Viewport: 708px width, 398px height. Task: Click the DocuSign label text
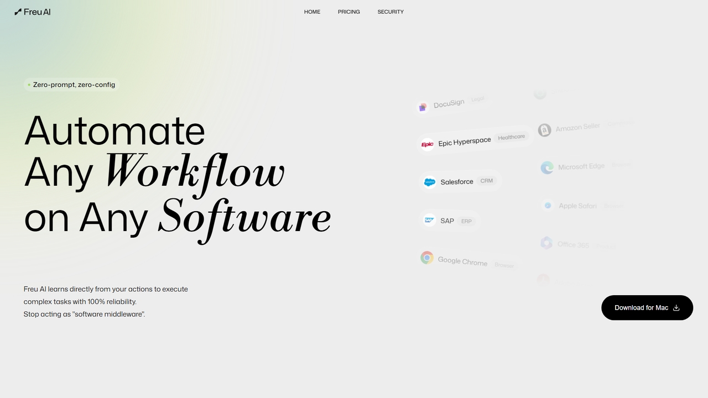[x=449, y=104]
